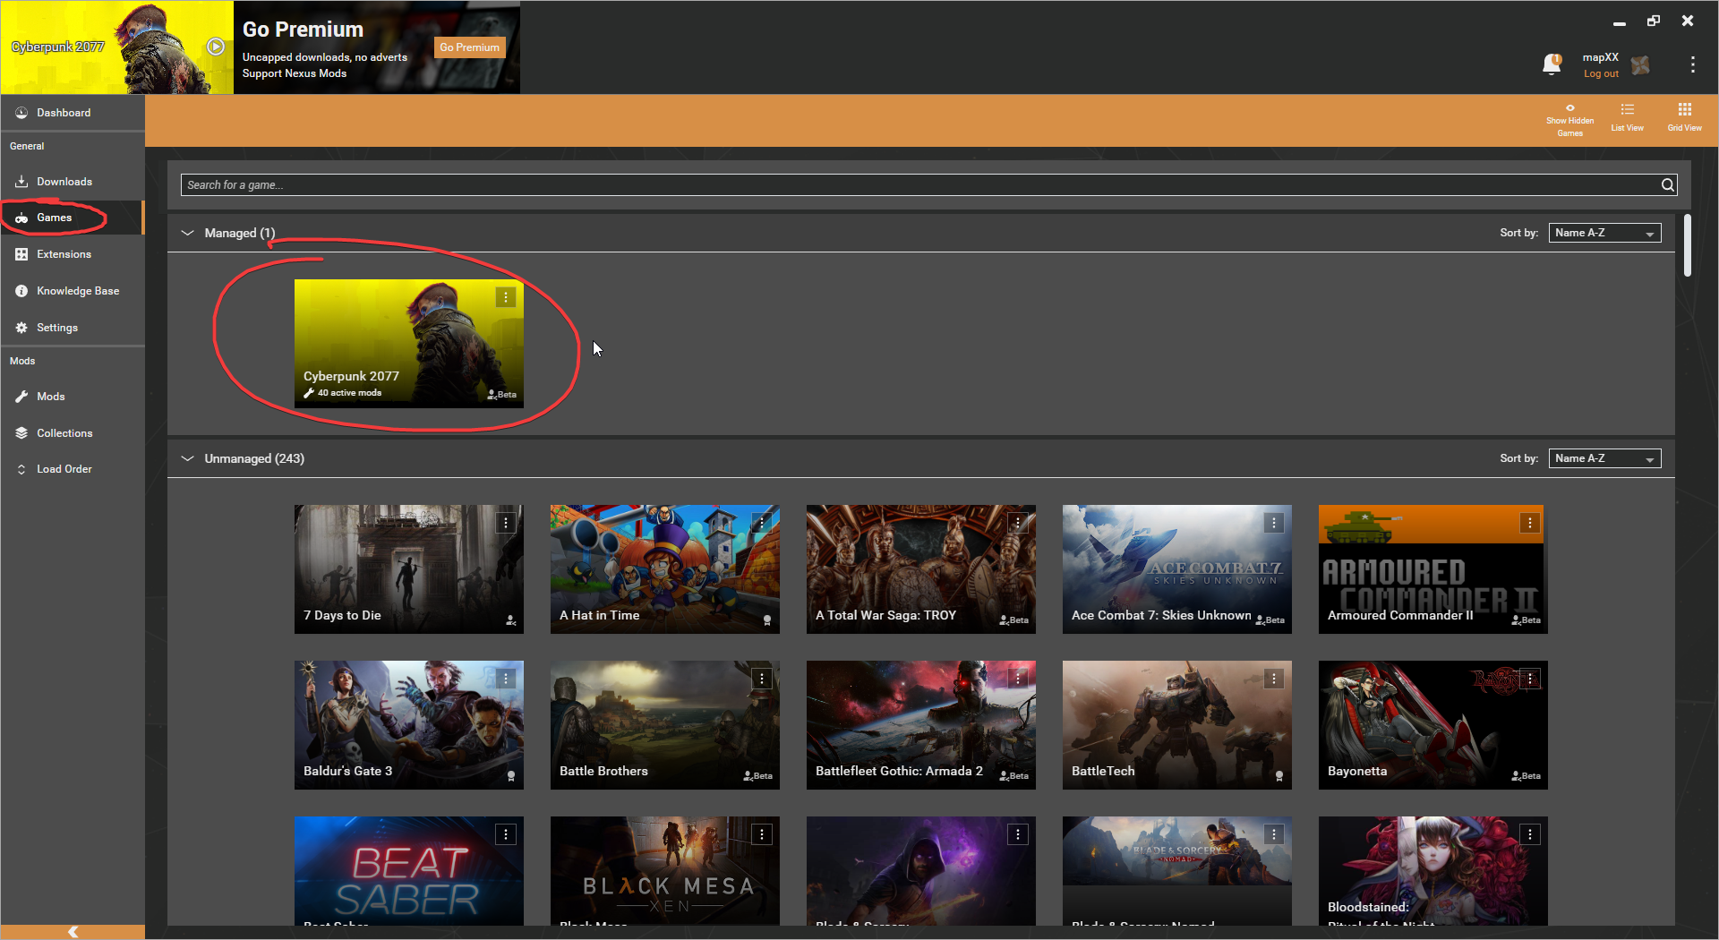Open the Unmanaged sort-by dropdown
The height and width of the screenshot is (940, 1719).
click(x=1604, y=458)
